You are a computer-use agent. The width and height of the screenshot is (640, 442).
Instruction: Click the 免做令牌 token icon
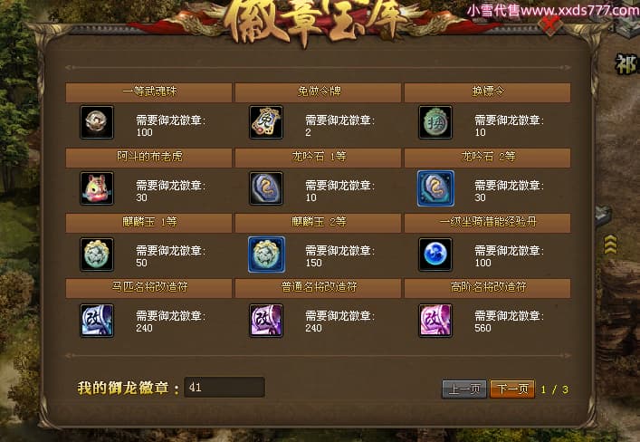click(266, 122)
